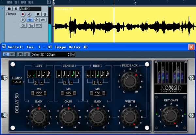
Task: Click the insert bypass icon on track
Action: point(30,20)
